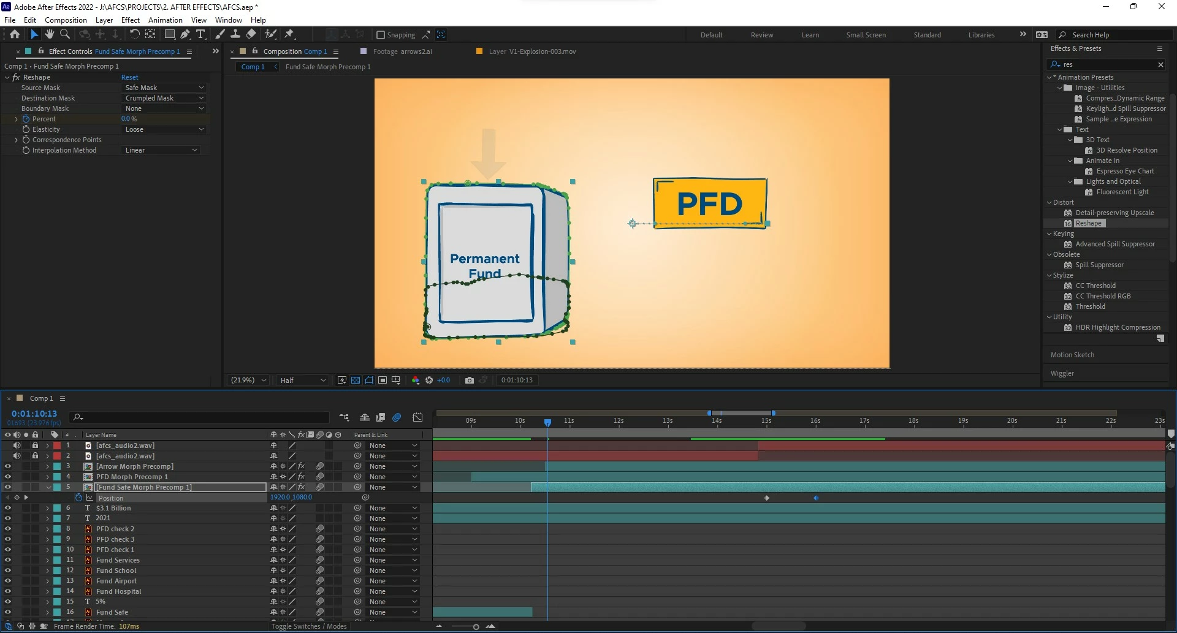Toggle the Reshape effect fx switch
The height and width of the screenshot is (633, 1177).
coord(16,77)
